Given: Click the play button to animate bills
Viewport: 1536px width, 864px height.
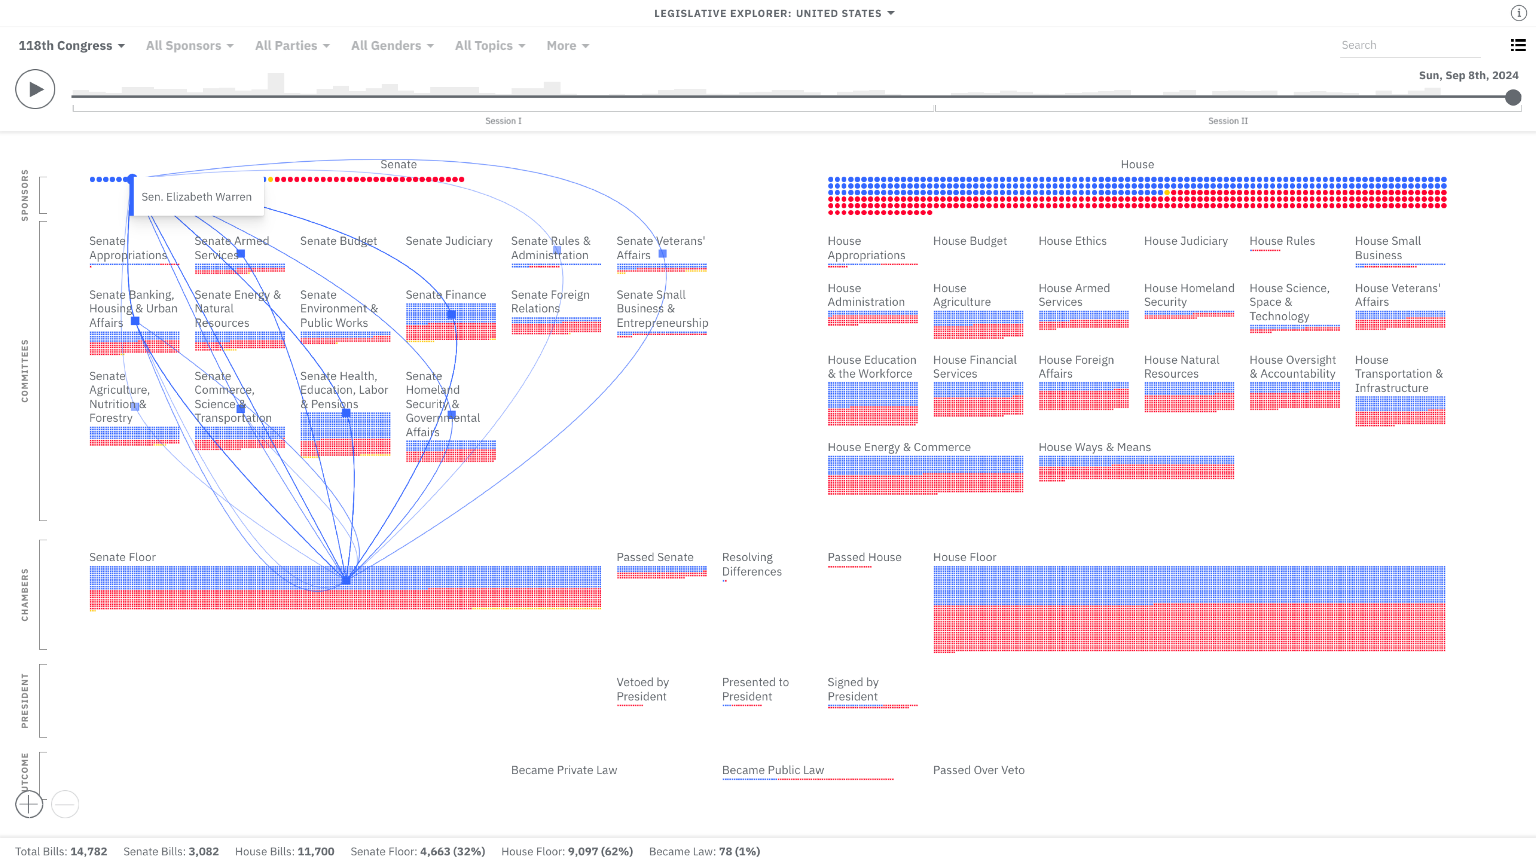Looking at the screenshot, I should pyautogui.click(x=35, y=89).
